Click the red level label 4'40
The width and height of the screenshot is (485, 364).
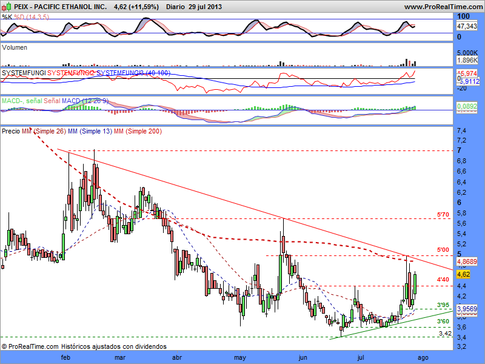click(443, 280)
